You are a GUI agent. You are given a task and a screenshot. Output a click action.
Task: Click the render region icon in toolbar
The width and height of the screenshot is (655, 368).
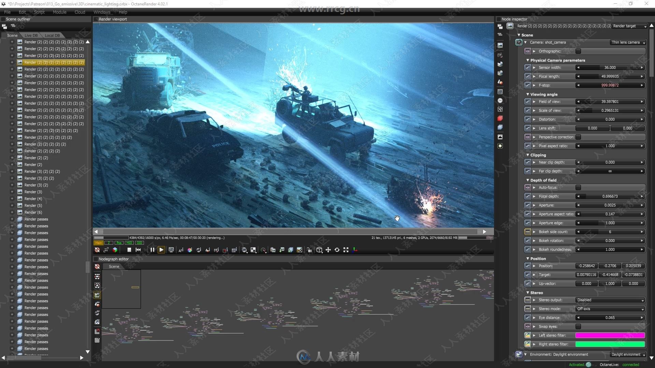[234, 250]
